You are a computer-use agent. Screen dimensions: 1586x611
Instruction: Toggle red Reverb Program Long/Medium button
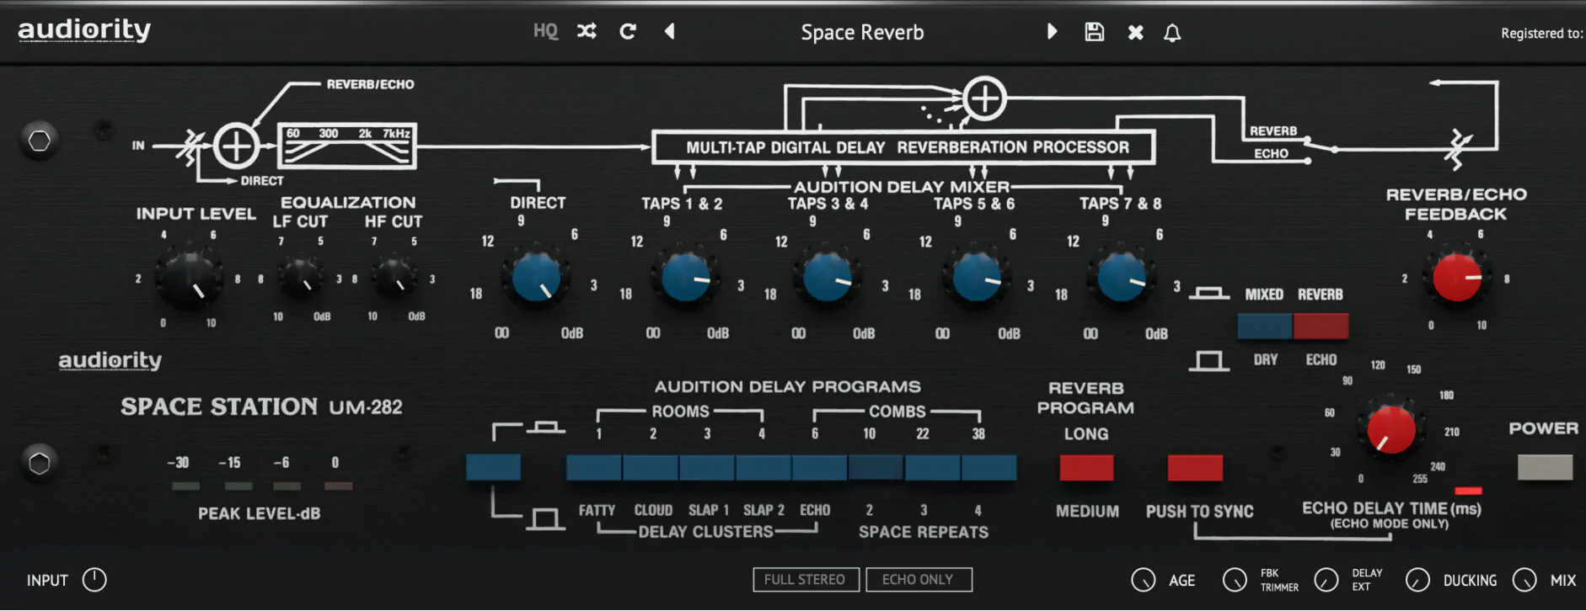(x=1086, y=467)
